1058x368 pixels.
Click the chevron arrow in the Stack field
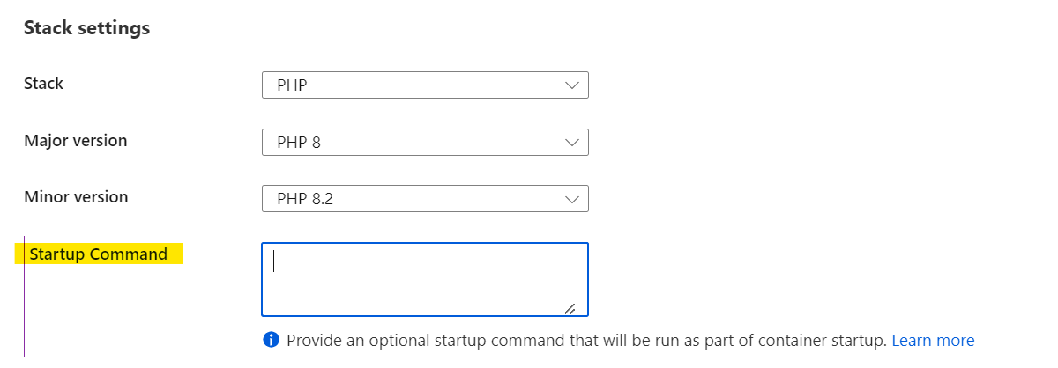coord(571,85)
